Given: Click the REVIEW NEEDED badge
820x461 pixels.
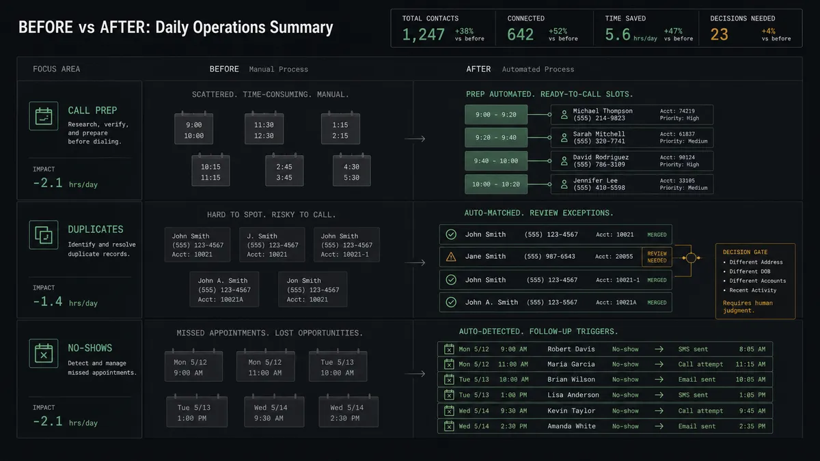Looking at the screenshot, I should [x=657, y=257].
